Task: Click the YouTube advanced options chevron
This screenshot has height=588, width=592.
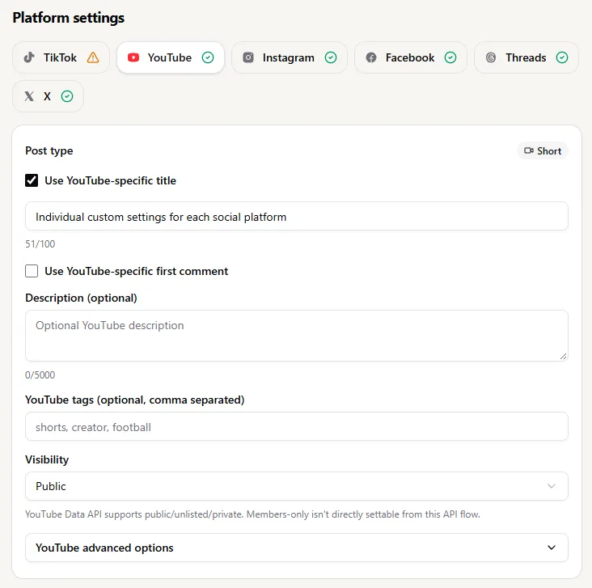Action: coord(552,548)
